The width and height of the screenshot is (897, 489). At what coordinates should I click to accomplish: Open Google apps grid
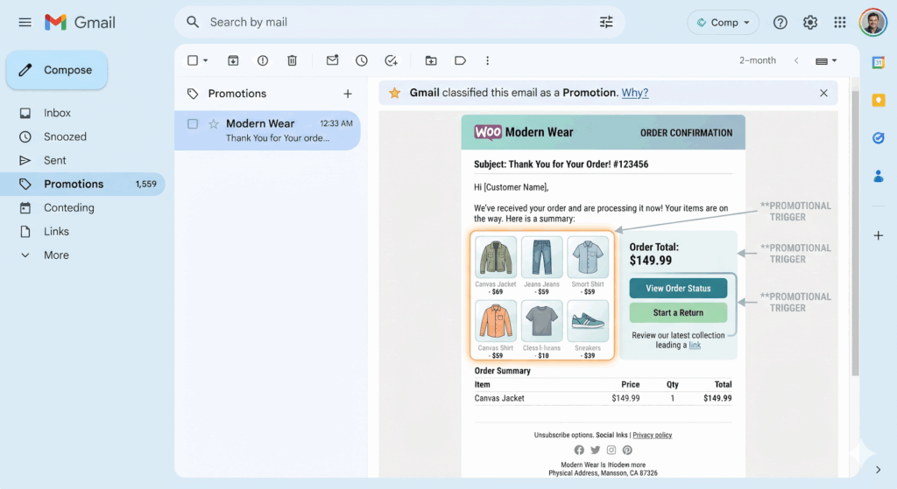[x=839, y=22]
